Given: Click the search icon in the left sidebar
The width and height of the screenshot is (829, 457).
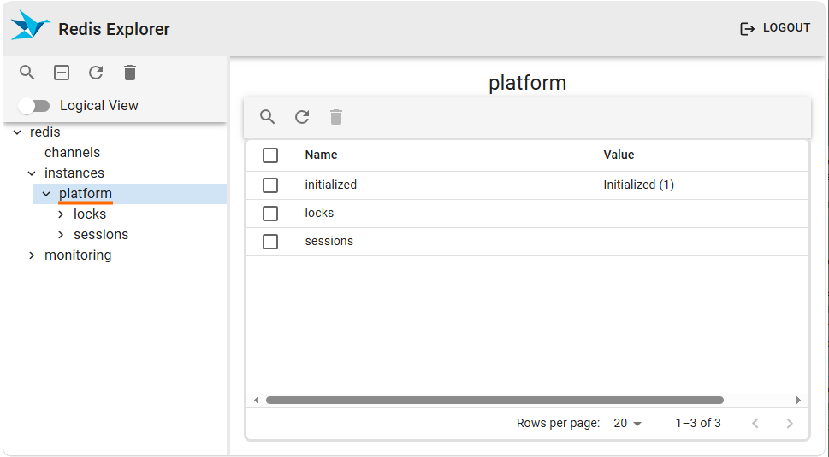Looking at the screenshot, I should click(x=27, y=73).
